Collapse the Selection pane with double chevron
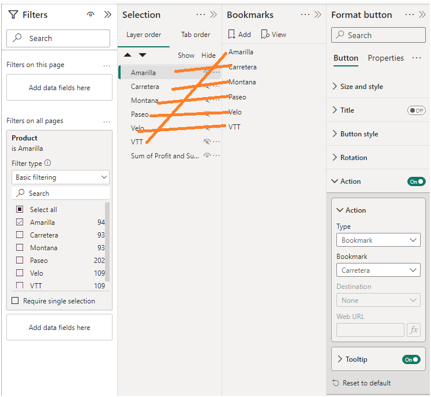Screen dimensions: 431x397 click(213, 14)
